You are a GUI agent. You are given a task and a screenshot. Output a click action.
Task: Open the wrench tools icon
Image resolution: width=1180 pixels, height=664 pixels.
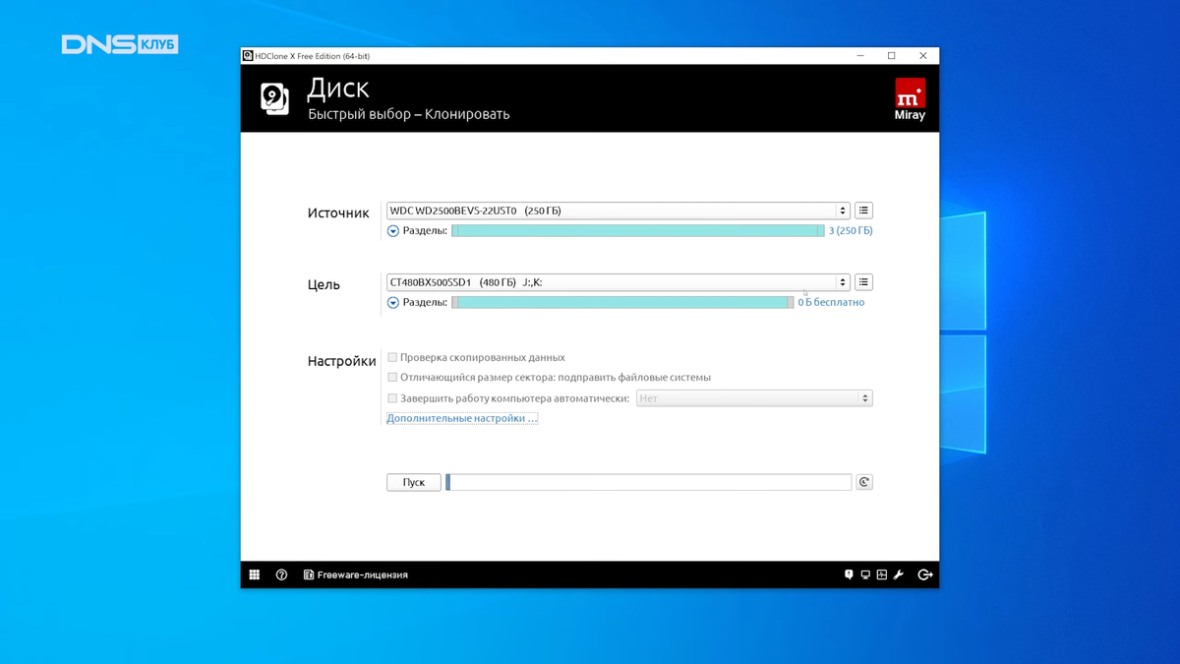pyautogui.click(x=899, y=574)
